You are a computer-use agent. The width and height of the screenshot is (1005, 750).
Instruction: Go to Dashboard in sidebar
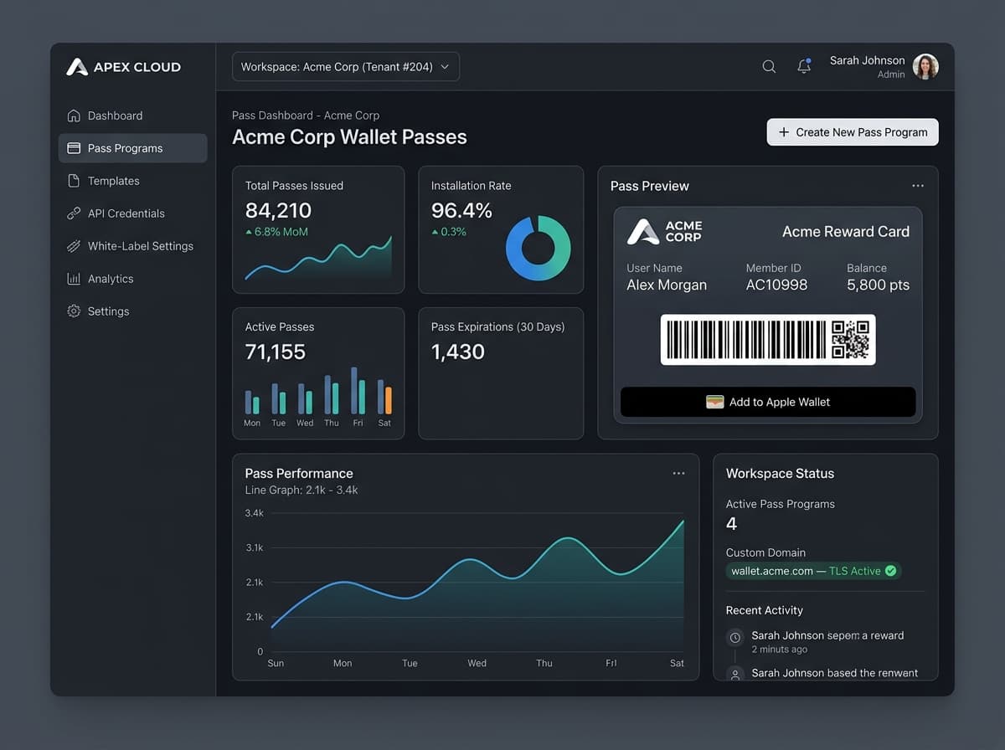132,116
